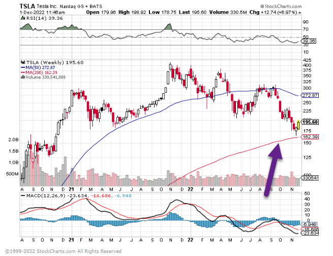Screen dimensions: 333x256
Task: Click the 90 level on the RSI axis
Action: pos(306,22)
